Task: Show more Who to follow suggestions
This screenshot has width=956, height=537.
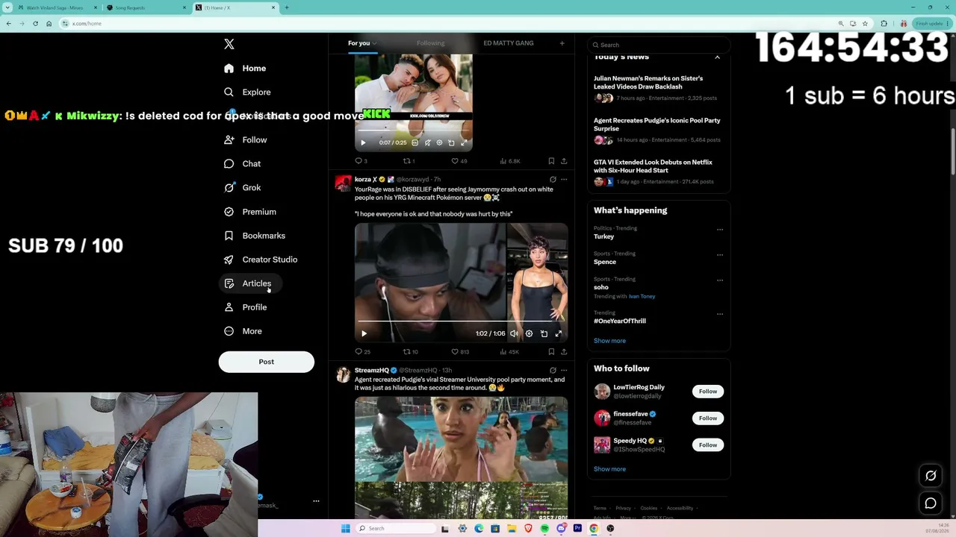Action: pos(609,469)
